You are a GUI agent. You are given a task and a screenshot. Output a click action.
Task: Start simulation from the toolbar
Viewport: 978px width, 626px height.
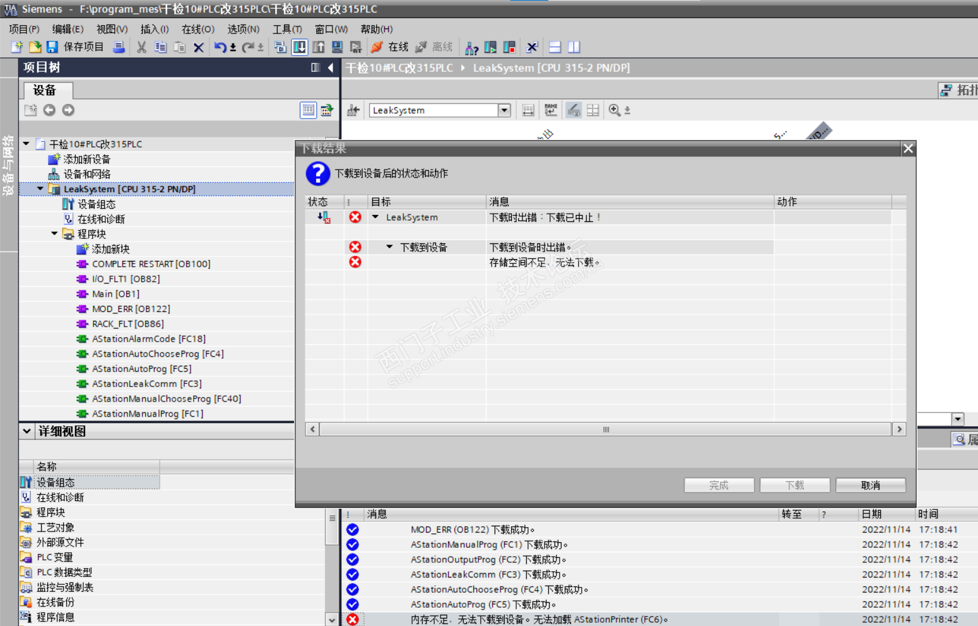click(338, 47)
